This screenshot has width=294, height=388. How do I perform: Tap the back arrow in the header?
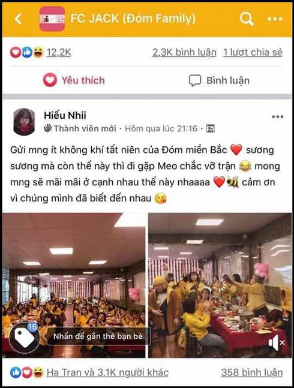(x=18, y=19)
